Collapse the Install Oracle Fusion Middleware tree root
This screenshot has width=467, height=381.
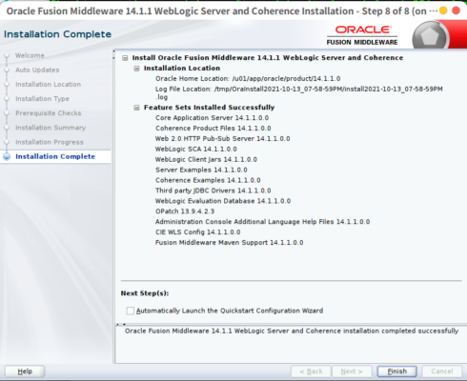125,58
